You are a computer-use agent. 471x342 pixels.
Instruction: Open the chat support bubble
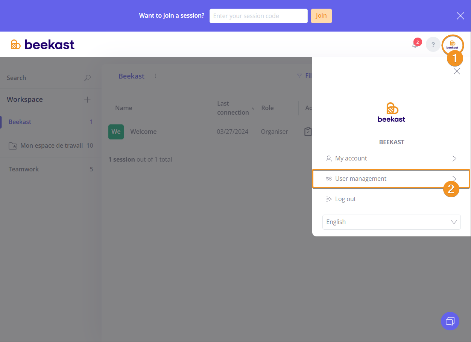click(x=450, y=321)
